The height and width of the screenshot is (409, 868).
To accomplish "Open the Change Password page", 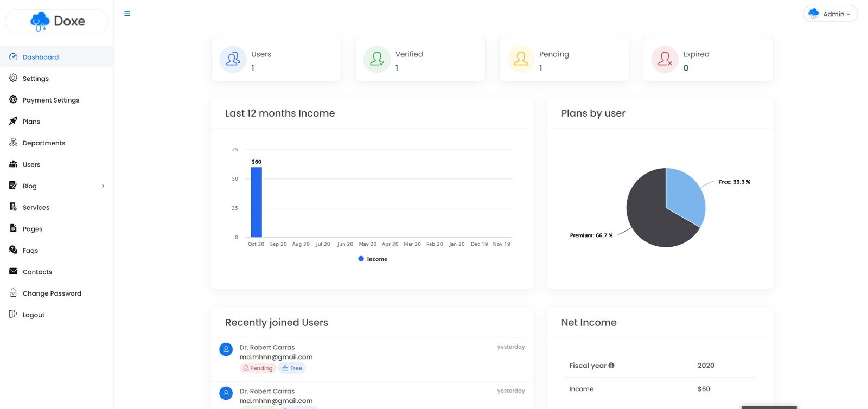I will pos(52,293).
